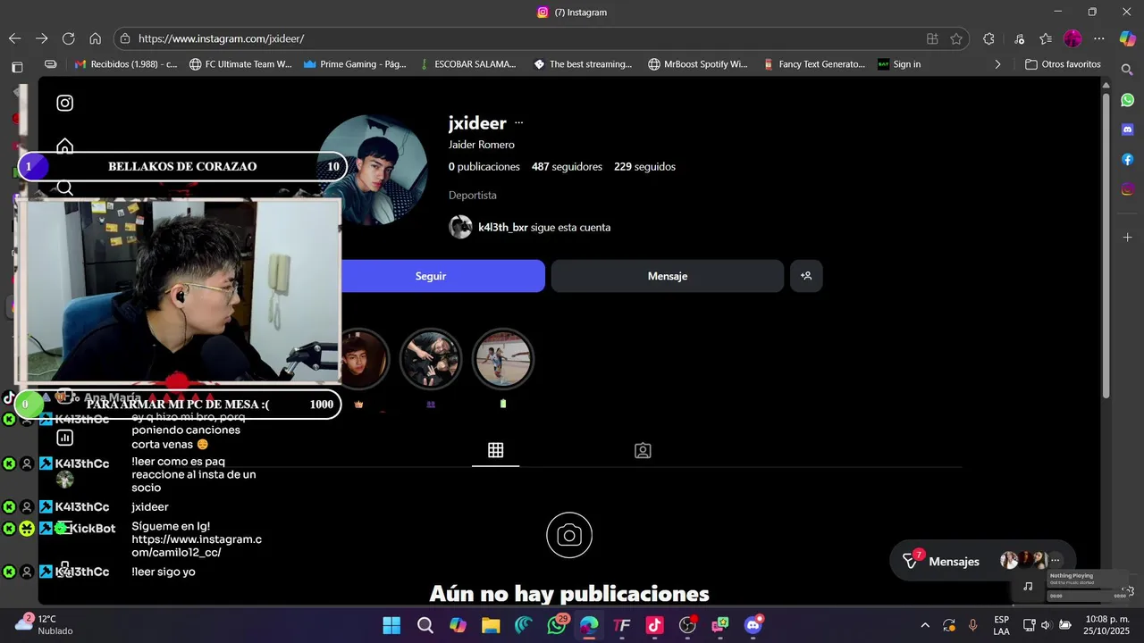Open the MrBoost Spotify bookmark
The width and height of the screenshot is (1144, 643).
tap(698, 64)
